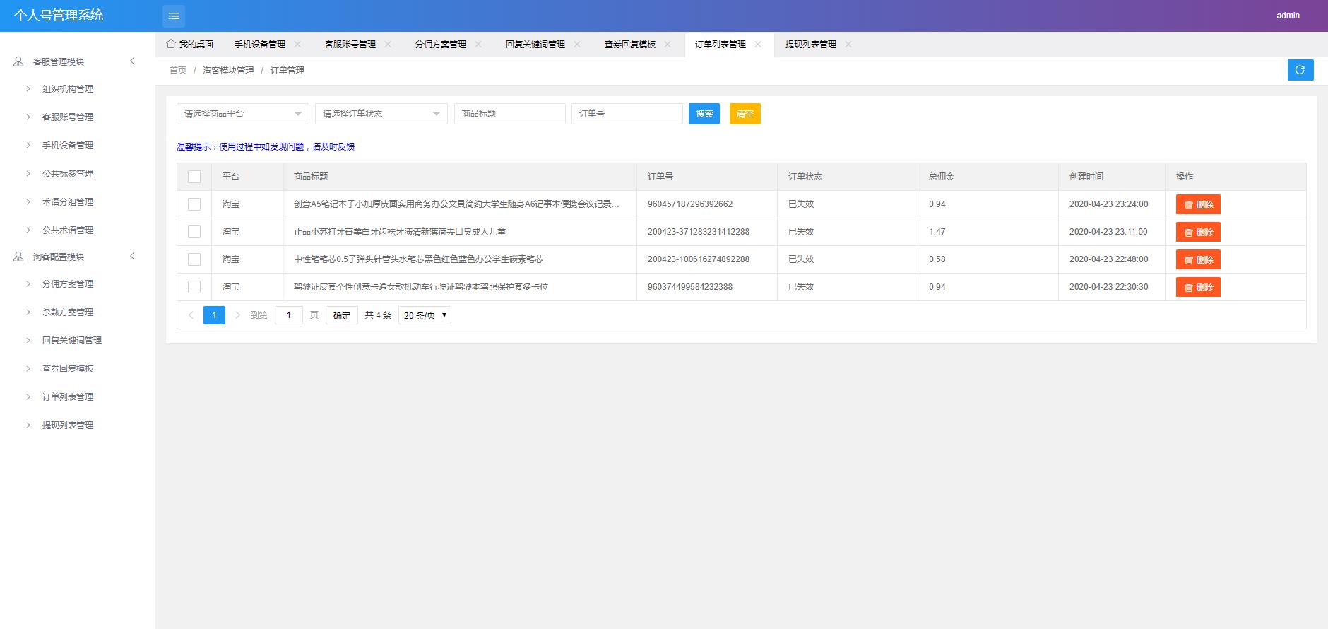This screenshot has height=629, width=1328.
Task: Open the 20 条/页 page size selector
Action: pos(425,315)
